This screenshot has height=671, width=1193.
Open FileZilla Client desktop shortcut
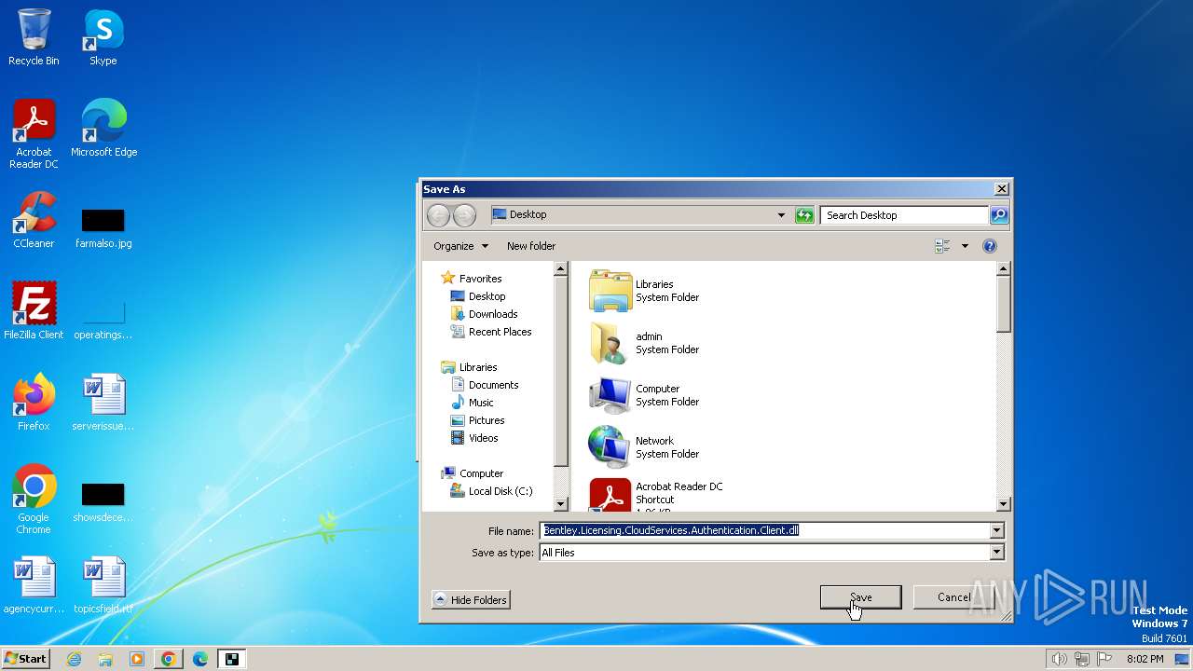click(x=34, y=310)
